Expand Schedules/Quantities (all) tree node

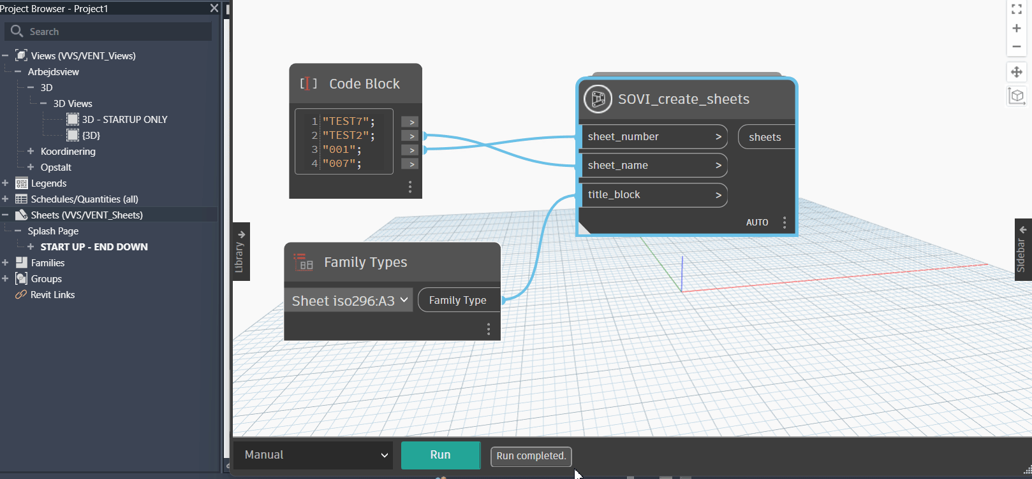coord(5,199)
